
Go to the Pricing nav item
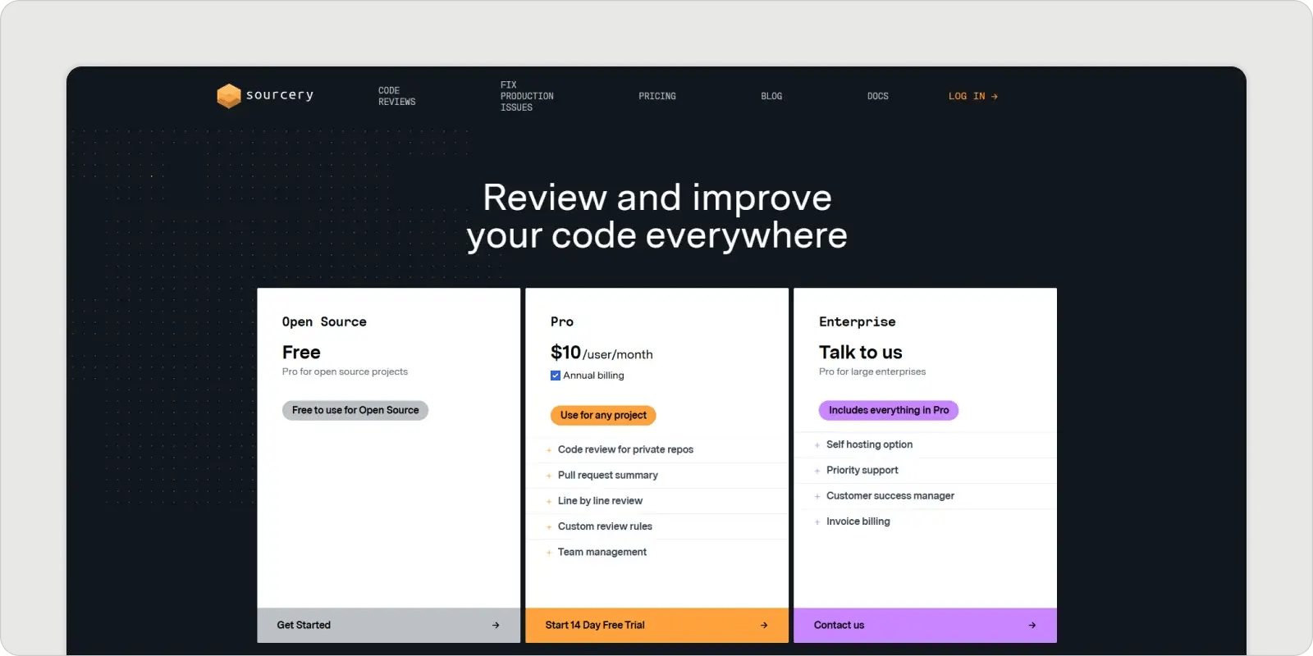pos(657,97)
